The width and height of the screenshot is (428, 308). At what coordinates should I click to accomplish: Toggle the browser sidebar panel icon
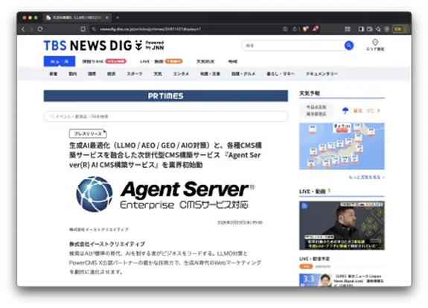click(x=361, y=29)
